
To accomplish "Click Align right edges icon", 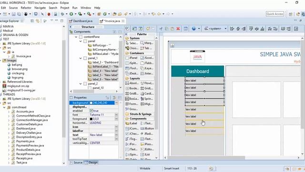I will pyautogui.click(x=244, y=29).
